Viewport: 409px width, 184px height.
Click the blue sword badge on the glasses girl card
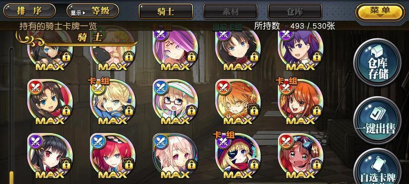[x=161, y=87]
